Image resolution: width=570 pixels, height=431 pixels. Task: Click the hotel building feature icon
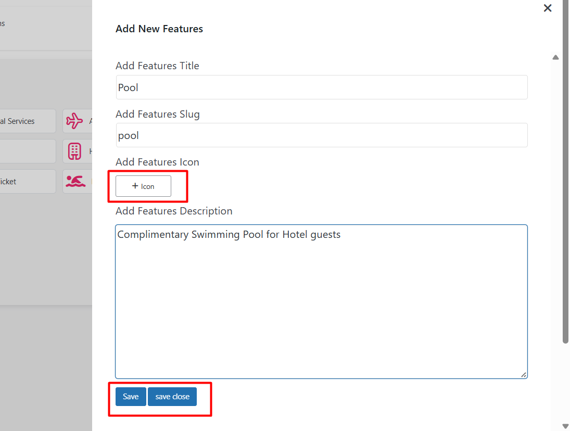point(74,151)
